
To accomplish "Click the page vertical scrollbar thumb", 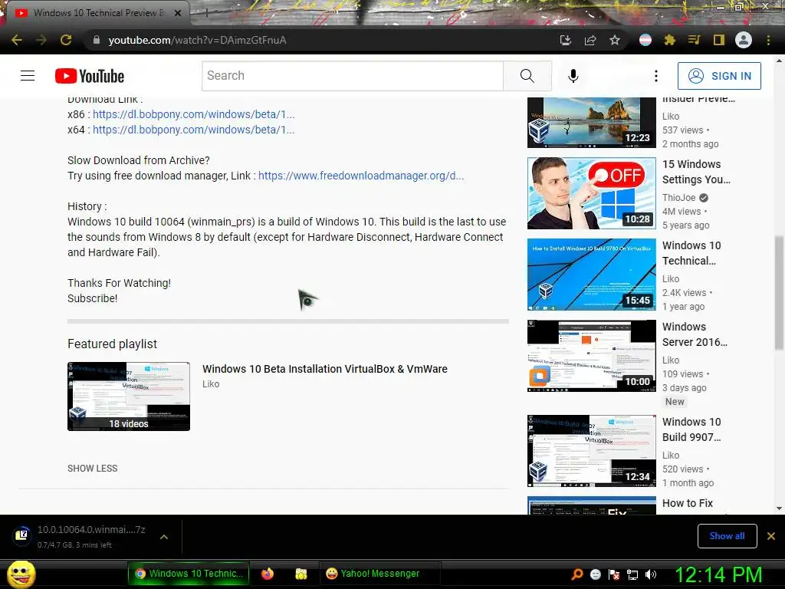I will 779,293.
